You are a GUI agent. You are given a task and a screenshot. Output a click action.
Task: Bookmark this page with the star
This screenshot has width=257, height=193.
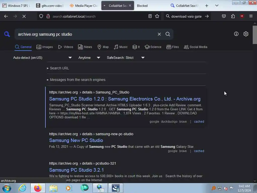coord(157,16)
